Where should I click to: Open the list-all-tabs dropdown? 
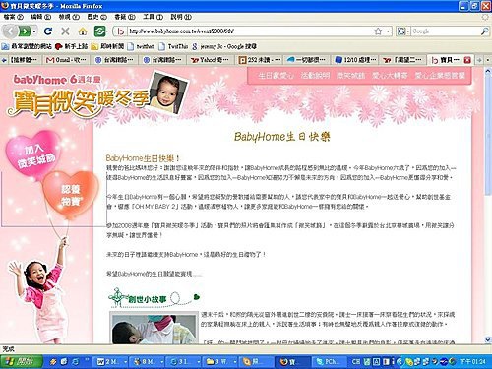point(488,60)
